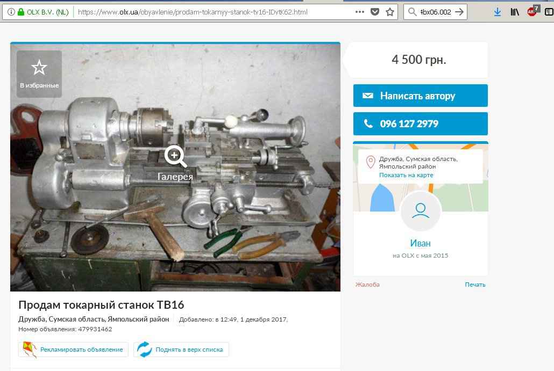Click the Pocket save icon
This screenshot has height=371, width=554.
pyautogui.click(x=375, y=12)
